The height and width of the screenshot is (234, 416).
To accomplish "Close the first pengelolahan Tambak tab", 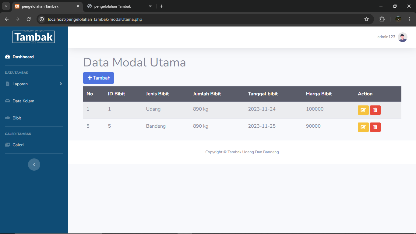I will [x=78, y=6].
